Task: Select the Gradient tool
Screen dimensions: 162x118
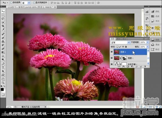Action: pyautogui.click(x=3, y=52)
